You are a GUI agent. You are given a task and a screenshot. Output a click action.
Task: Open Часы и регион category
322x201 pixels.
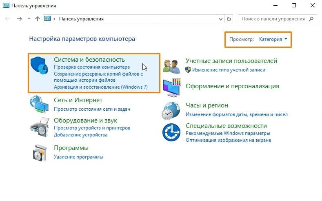pos(207,105)
